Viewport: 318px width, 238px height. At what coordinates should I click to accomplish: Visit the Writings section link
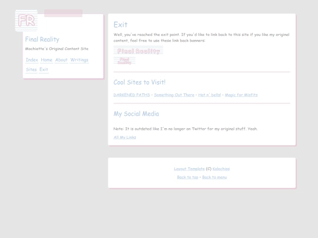pos(79,60)
